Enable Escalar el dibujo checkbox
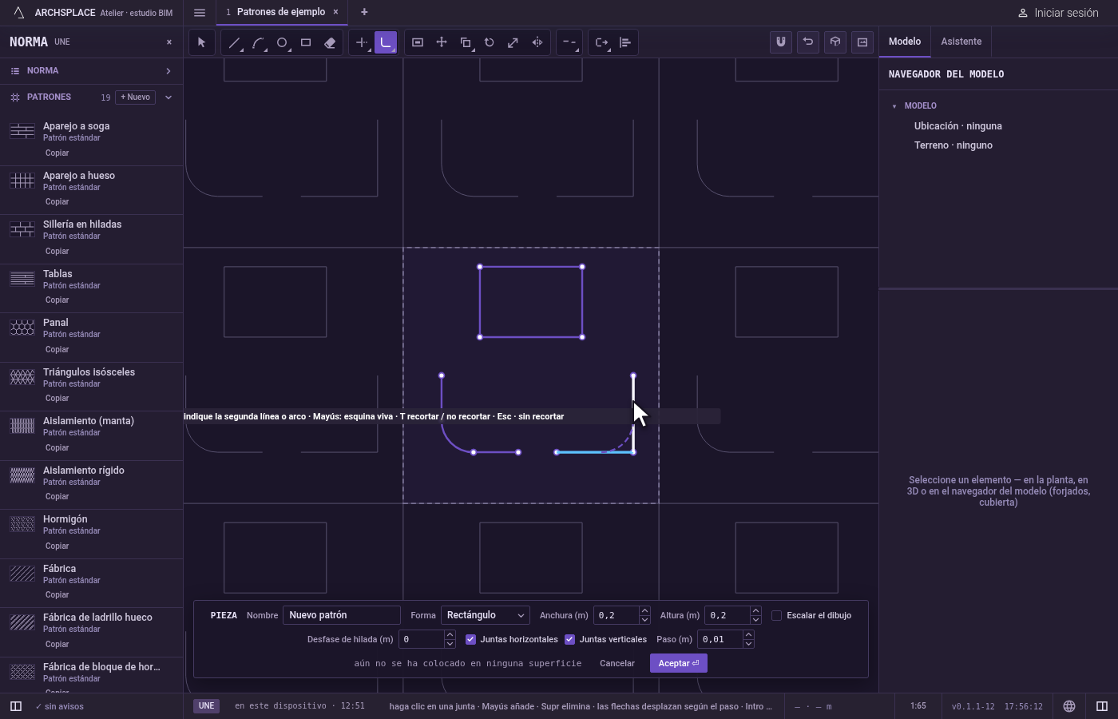 click(x=776, y=615)
